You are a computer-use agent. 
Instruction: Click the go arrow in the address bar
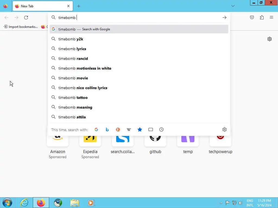pyautogui.click(x=225, y=18)
